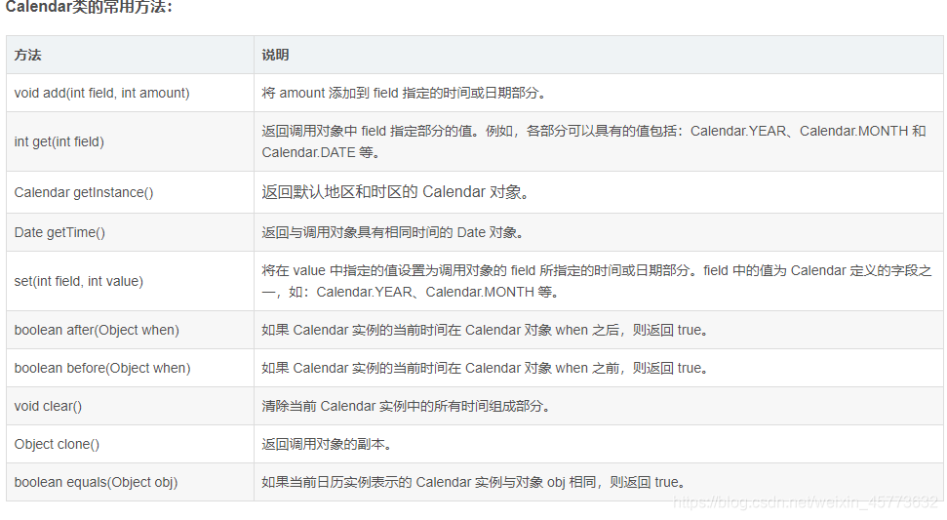Select the "Calendar getInstance()" cell

click(x=130, y=192)
